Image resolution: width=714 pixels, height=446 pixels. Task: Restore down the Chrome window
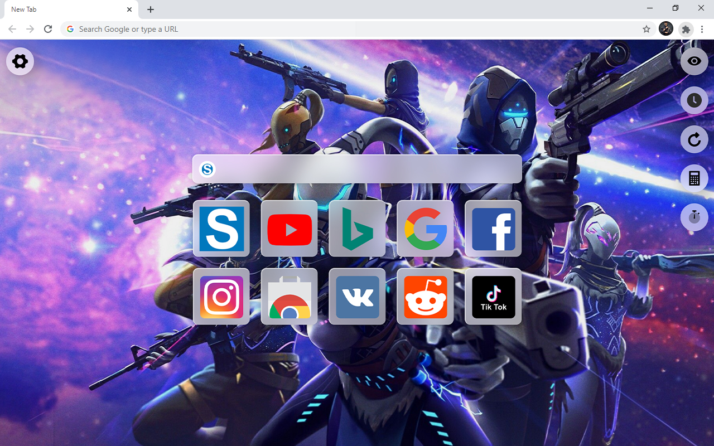click(676, 8)
